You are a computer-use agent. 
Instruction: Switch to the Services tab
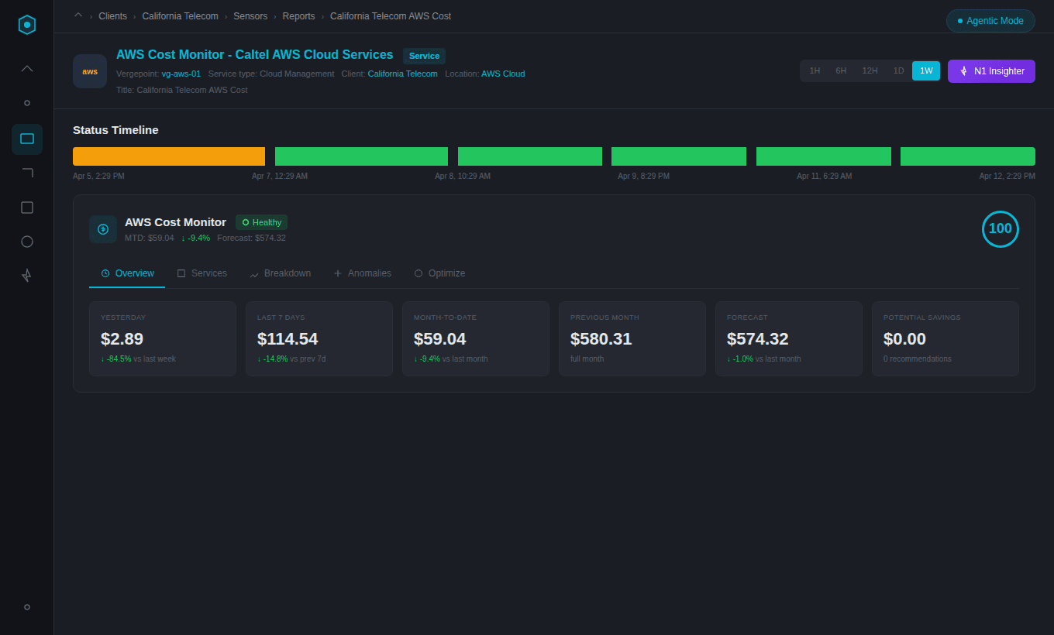coord(201,273)
